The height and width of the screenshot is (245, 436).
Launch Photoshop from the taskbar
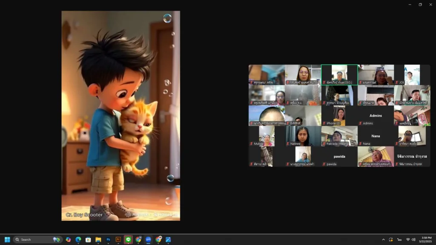coord(108,239)
